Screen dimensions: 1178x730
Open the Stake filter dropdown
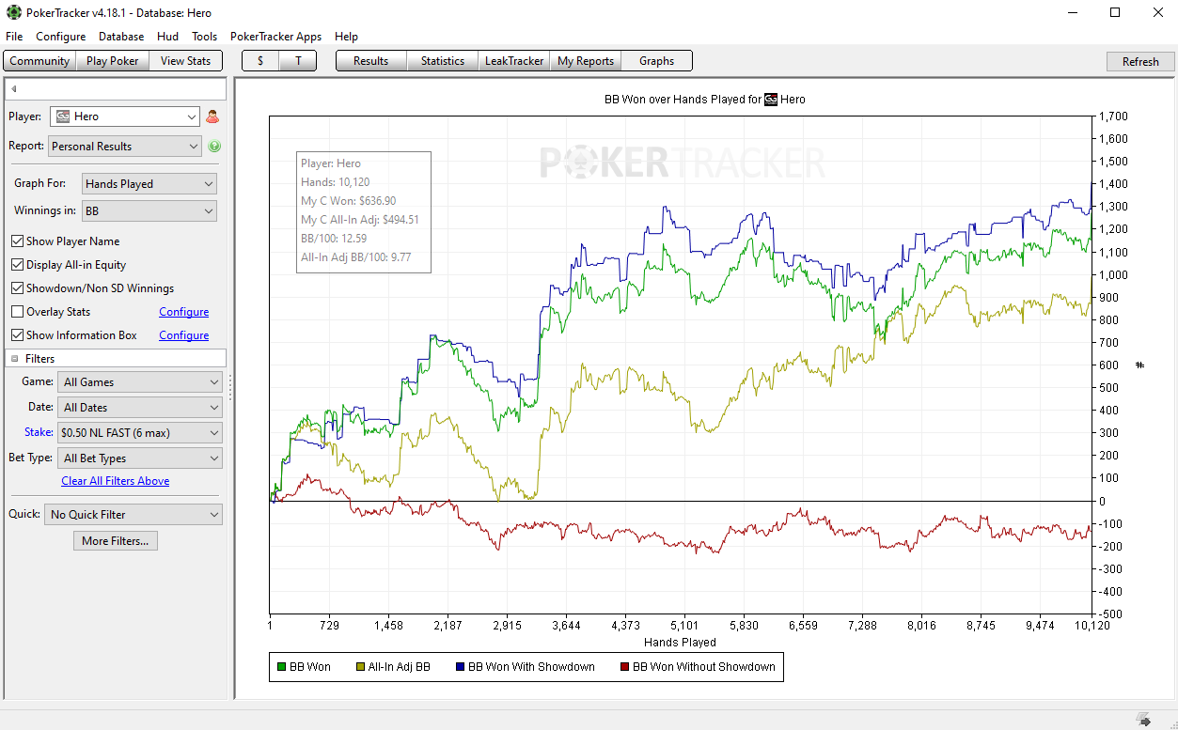(139, 433)
